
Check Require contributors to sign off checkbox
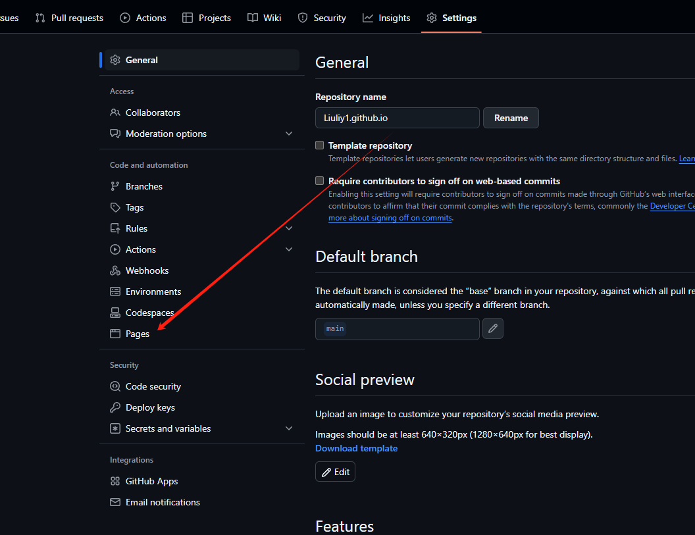320,180
